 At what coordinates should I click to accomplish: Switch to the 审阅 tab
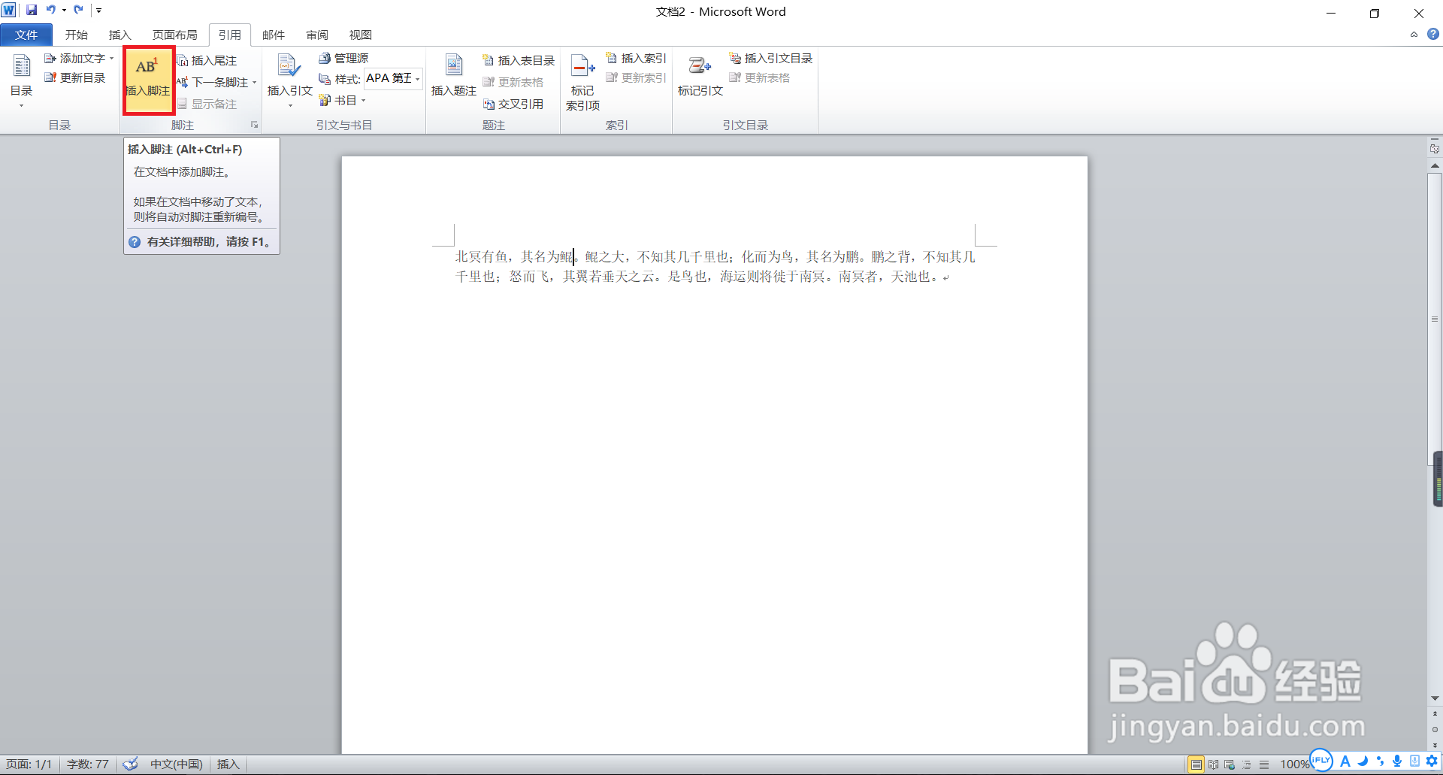coord(317,35)
